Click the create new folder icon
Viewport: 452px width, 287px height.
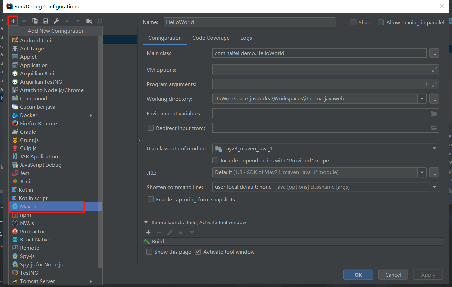[x=89, y=21]
